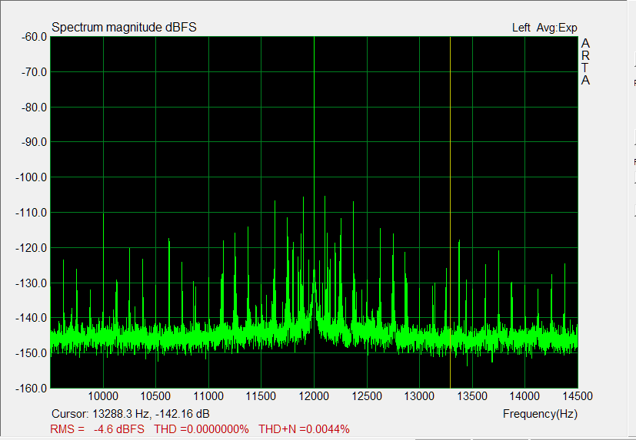Click the 14500 frequency axis label
Image resolution: width=636 pixels, height=440 pixels.
coord(578,395)
